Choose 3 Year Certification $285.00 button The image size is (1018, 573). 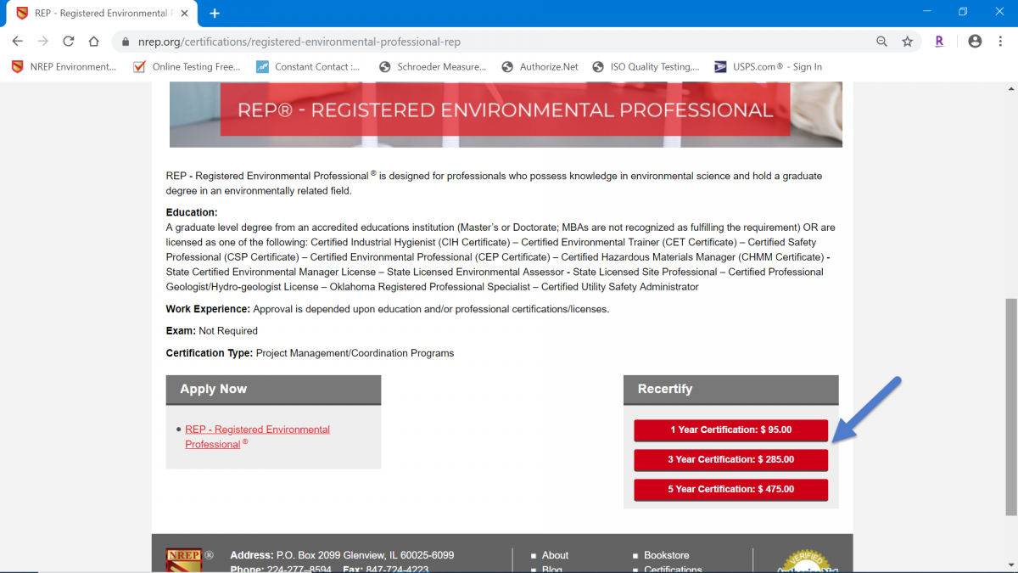pyautogui.click(x=730, y=460)
